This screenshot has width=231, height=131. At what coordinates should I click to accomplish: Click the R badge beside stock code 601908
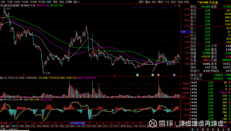(x=198, y=2)
